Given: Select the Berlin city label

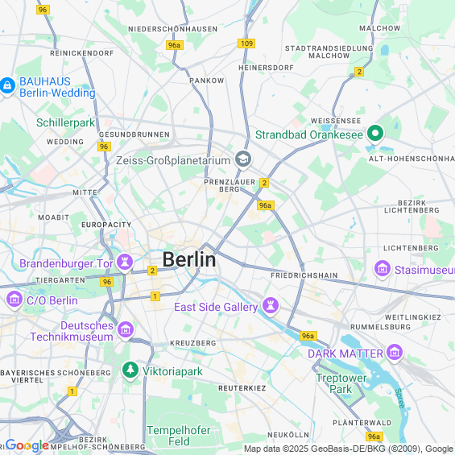Looking at the screenshot, I should tap(189, 259).
